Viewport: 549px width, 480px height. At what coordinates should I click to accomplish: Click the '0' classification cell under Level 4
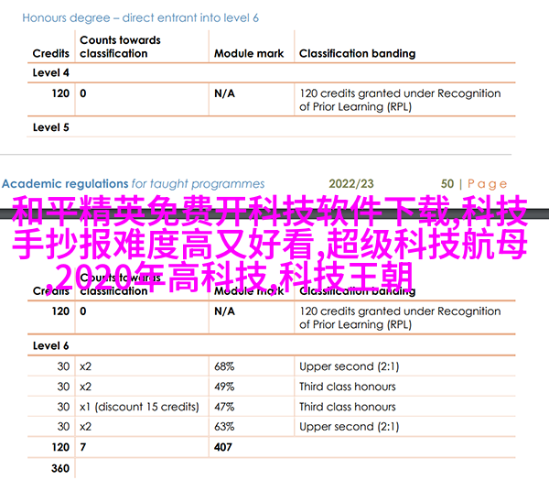coord(83,93)
